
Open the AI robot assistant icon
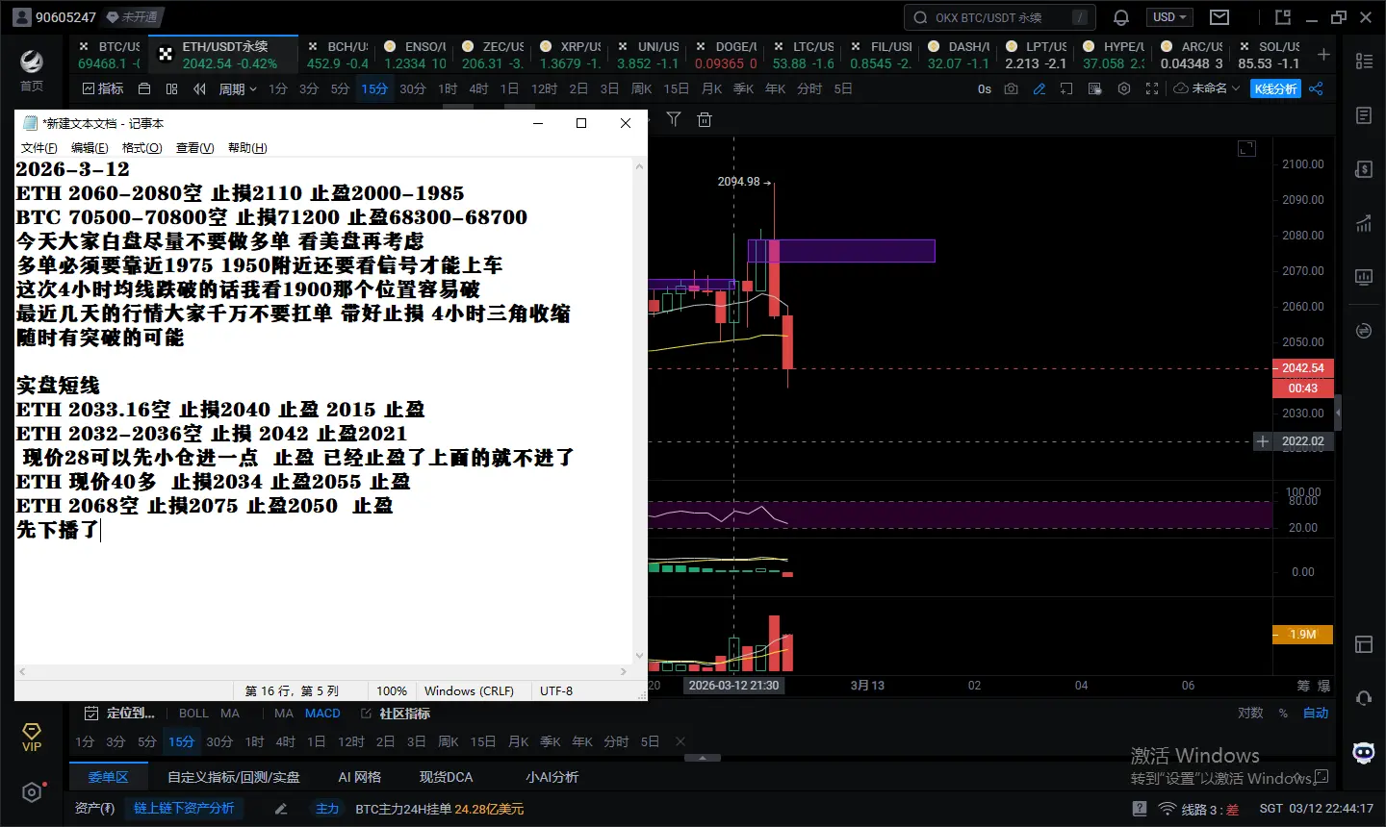click(1364, 752)
